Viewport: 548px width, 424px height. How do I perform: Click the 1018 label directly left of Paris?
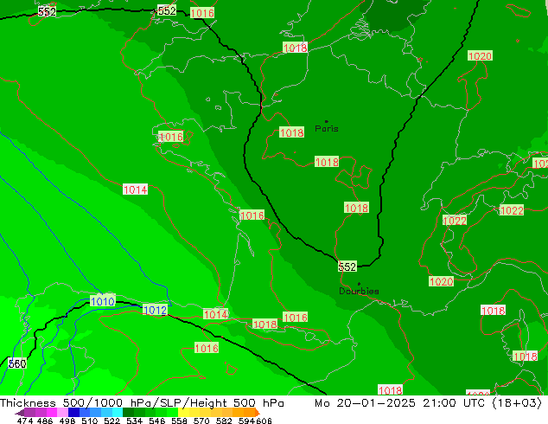[291, 132]
